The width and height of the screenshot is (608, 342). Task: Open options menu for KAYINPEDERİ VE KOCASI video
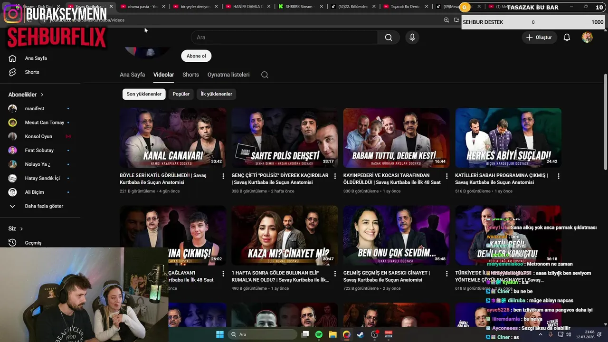446,176
